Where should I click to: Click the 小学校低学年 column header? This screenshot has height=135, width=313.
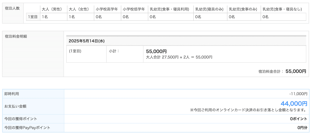click(x=134, y=9)
